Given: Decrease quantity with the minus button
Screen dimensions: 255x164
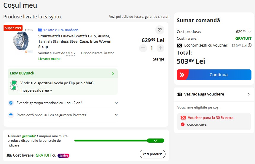Looking at the screenshot, I should 143,48.
